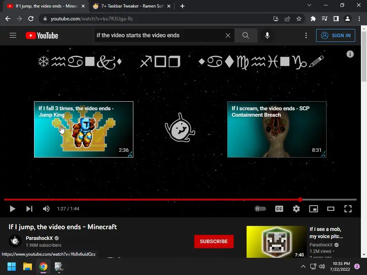367x275 pixels.
Task: Click scrollbar down arrow
Action: [x=364, y=255]
